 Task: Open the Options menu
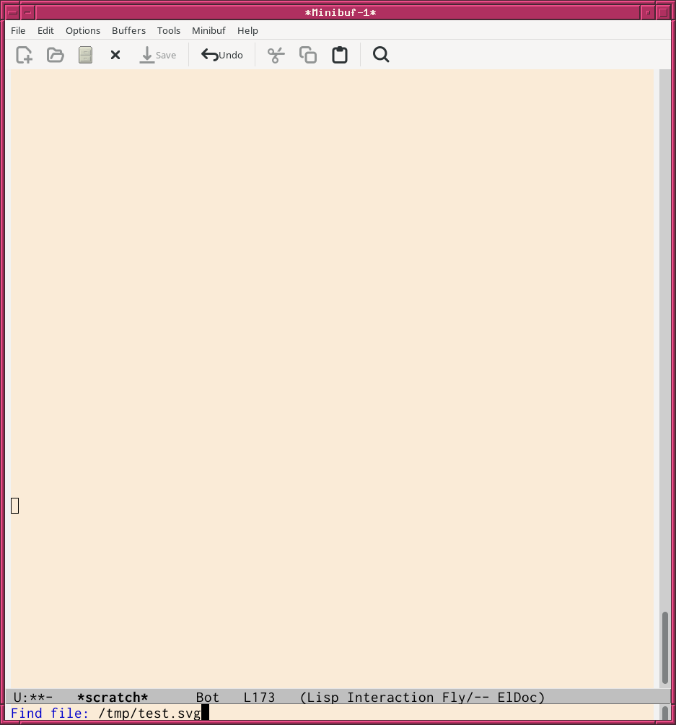pyautogui.click(x=83, y=30)
